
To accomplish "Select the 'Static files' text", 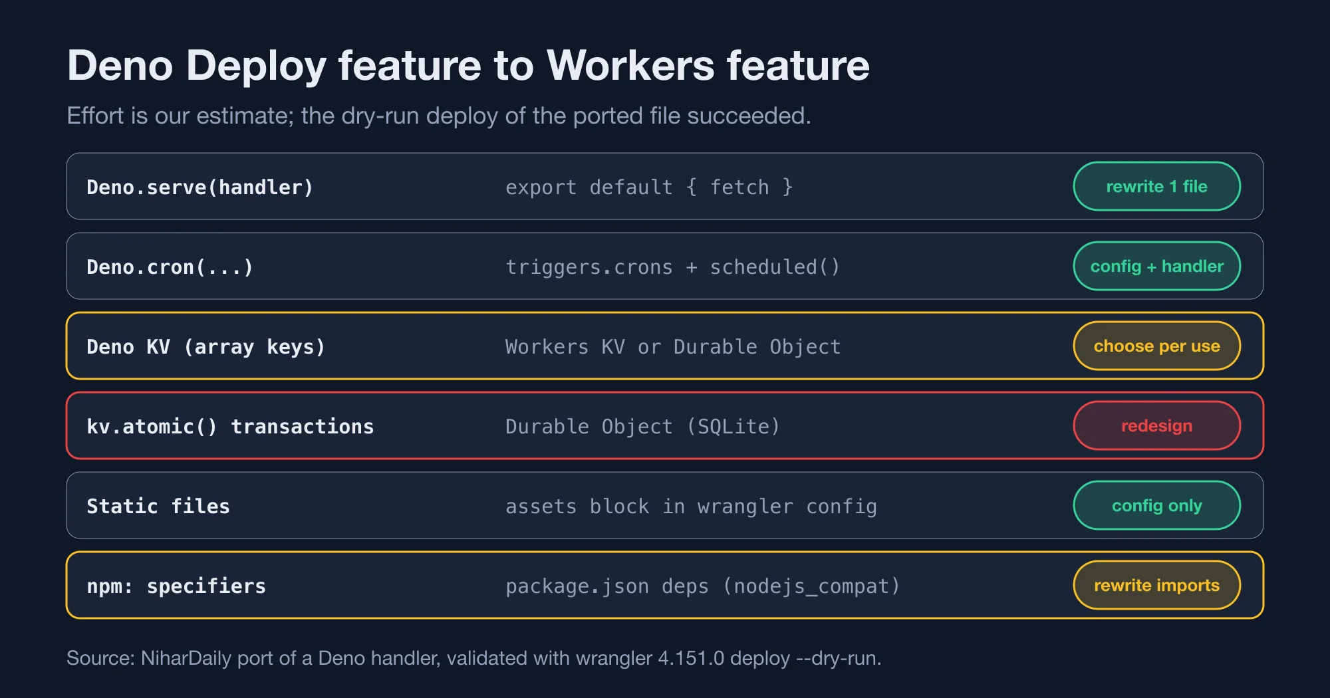I will [x=158, y=507].
